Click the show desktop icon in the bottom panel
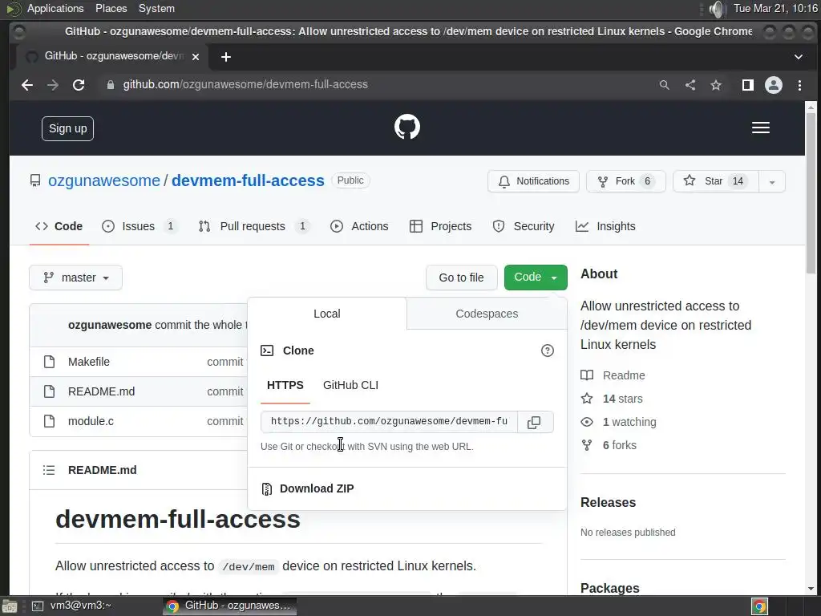This screenshot has width=821, height=616. [9, 606]
